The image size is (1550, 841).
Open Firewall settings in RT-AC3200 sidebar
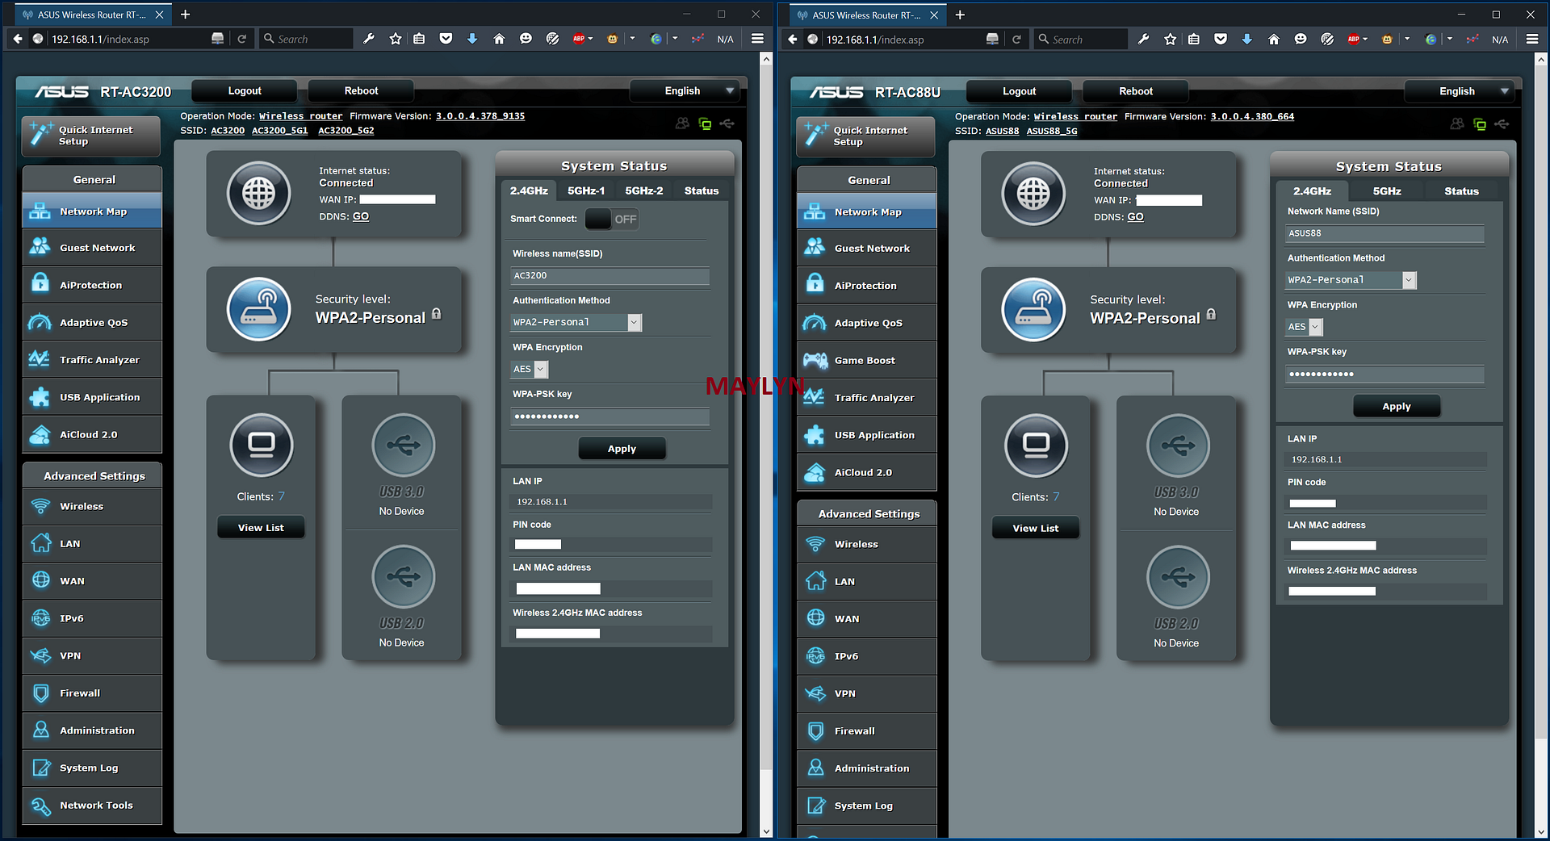[92, 693]
